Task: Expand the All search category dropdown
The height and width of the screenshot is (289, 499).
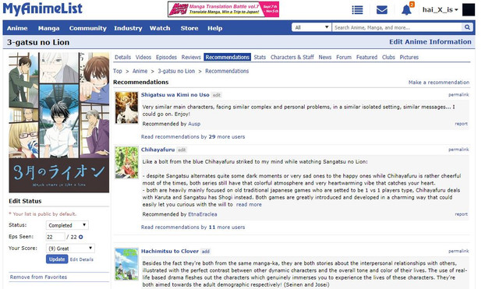Action: (x=312, y=27)
